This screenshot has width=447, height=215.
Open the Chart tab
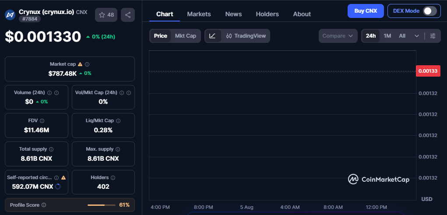[x=165, y=14]
